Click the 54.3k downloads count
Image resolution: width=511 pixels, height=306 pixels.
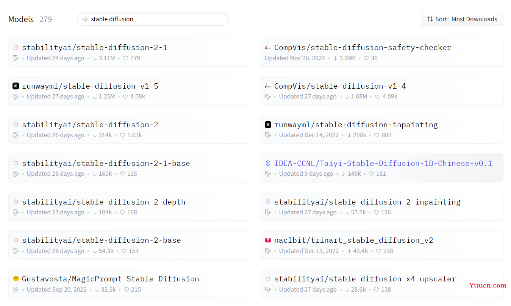[106, 251]
